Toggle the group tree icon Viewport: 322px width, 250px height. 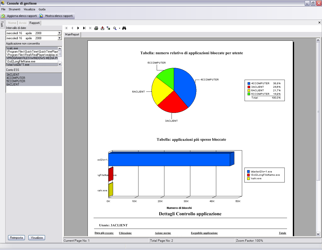(108, 28)
